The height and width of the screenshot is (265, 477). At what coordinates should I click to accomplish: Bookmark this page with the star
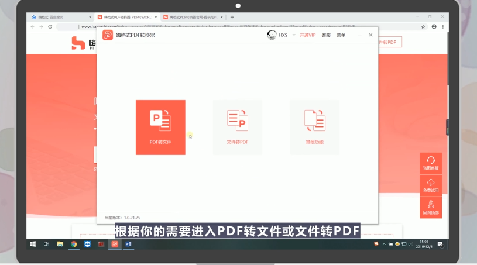coord(423,27)
